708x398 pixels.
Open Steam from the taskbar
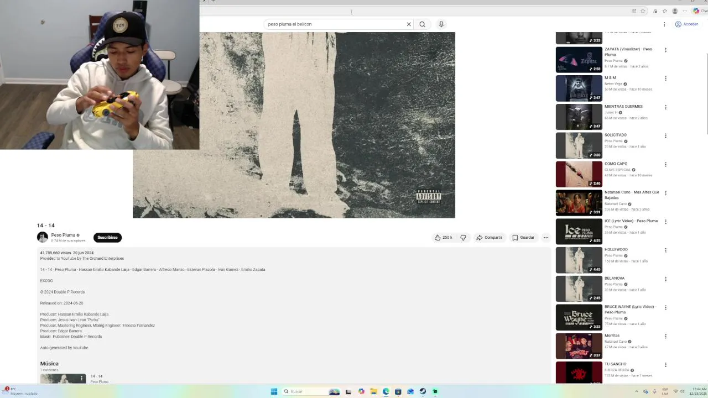point(423,391)
